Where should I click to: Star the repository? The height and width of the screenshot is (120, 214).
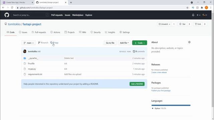click(182, 24)
